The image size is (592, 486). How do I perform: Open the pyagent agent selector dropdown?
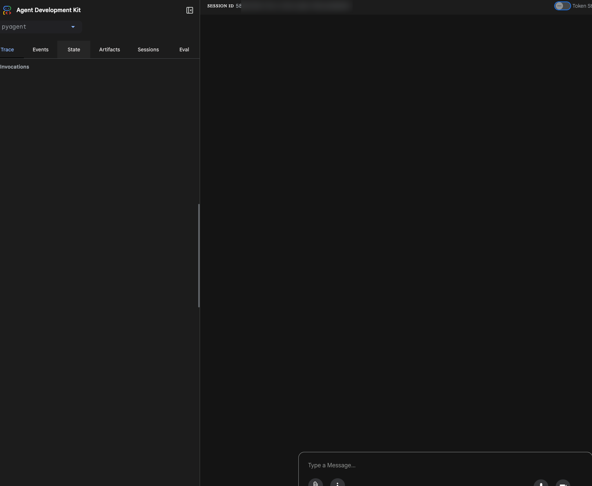40,27
